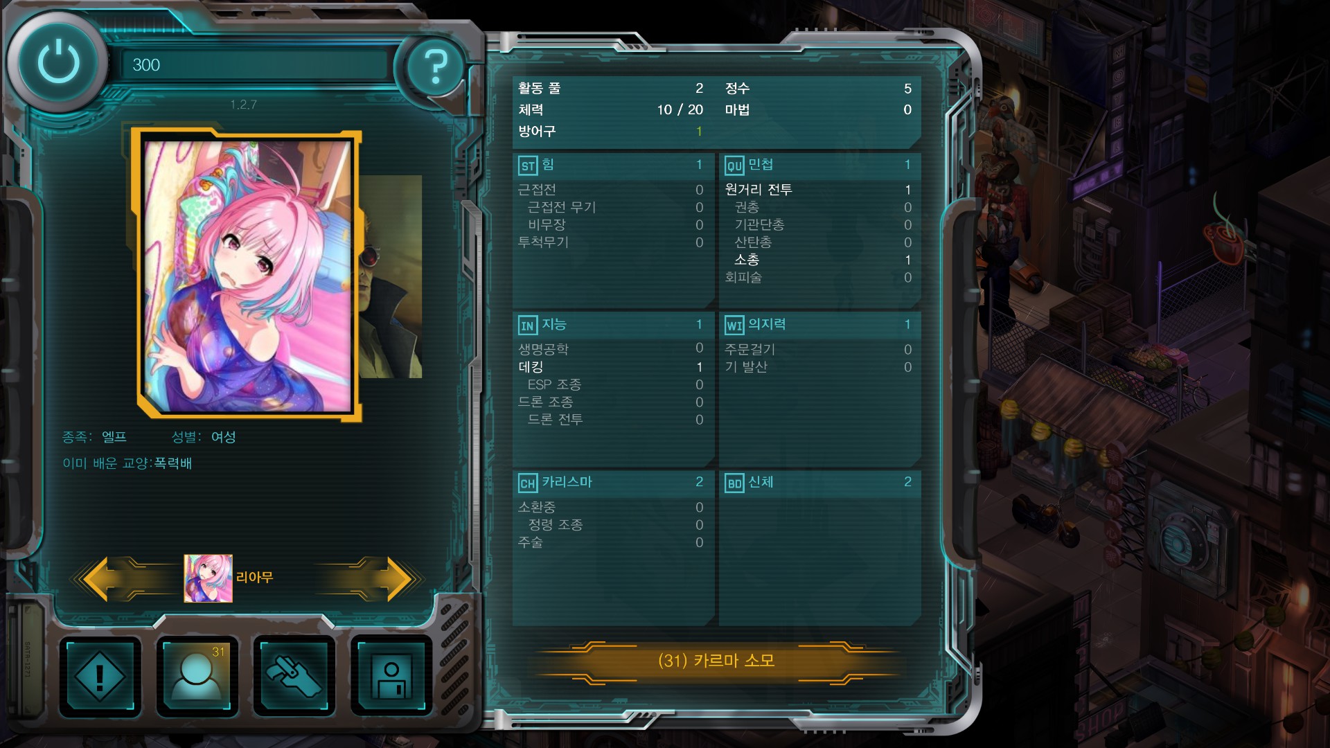Click the IN intelligence attribute icon
The image size is (1330, 748).
tap(528, 326)
